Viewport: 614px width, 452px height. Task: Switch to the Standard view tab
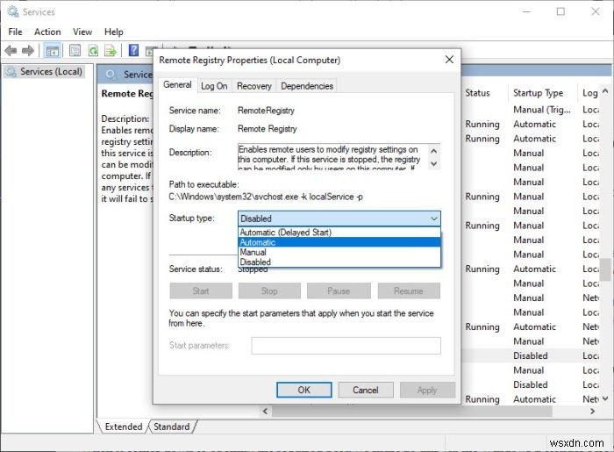coord(171,427)
